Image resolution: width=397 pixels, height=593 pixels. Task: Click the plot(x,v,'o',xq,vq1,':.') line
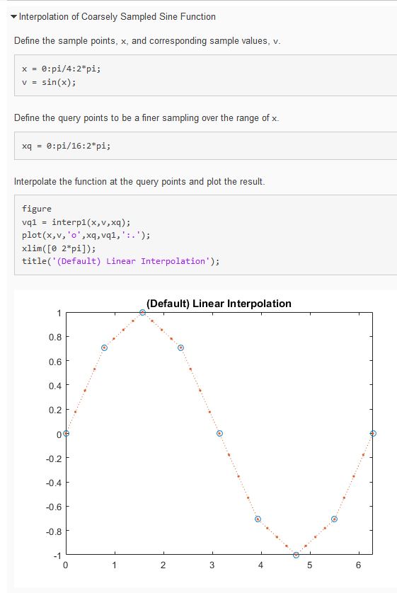(x=86, y=235)
